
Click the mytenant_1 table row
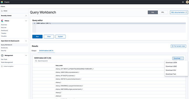109,76
